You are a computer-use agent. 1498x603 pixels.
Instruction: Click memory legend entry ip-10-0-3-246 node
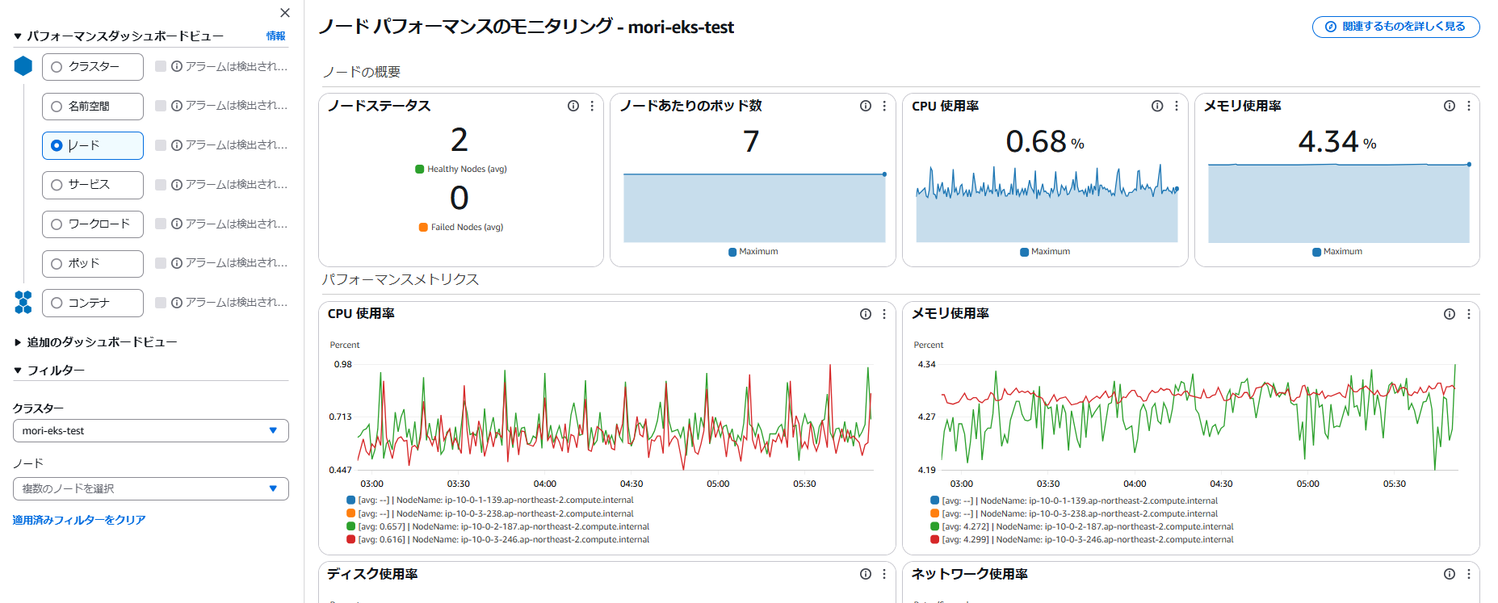[x=1081, y=540]
